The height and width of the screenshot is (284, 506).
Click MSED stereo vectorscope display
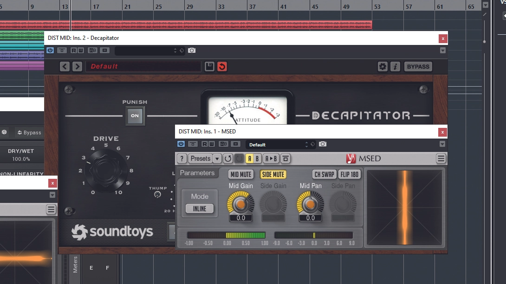point(404,208)
